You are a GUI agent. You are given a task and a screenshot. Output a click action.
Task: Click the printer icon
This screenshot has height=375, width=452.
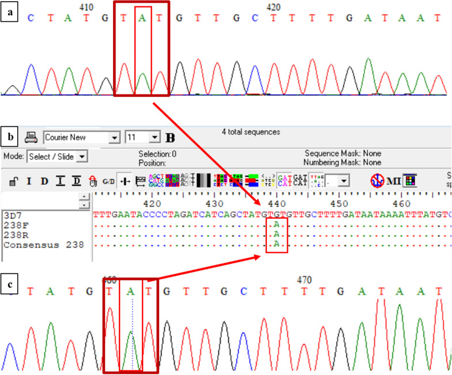pyautogui.click(x=32, y=138)
